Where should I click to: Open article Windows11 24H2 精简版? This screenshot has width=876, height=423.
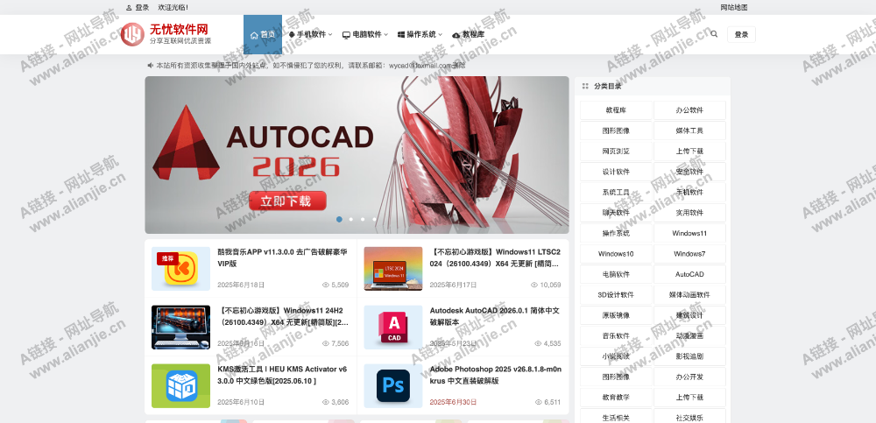coord(283,316)
